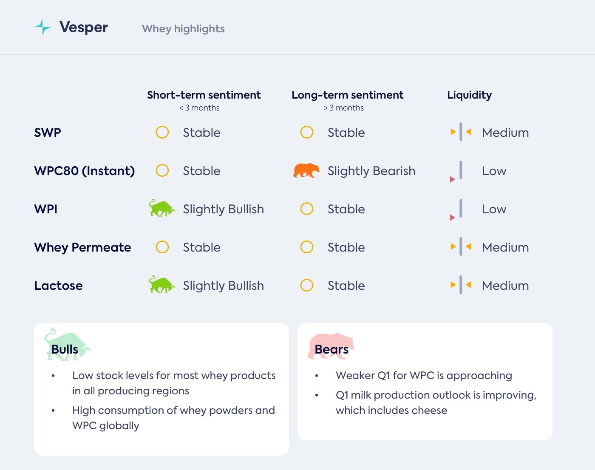The image size is (595, 470).
Task: Click the Vesper brand name
Action: [x=84, y=27]
